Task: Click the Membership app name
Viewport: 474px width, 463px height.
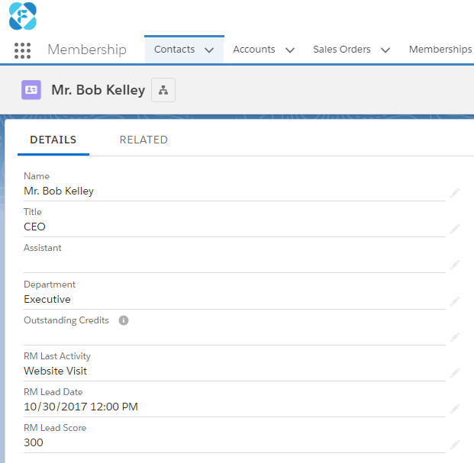Action: (x=87, y=50)
